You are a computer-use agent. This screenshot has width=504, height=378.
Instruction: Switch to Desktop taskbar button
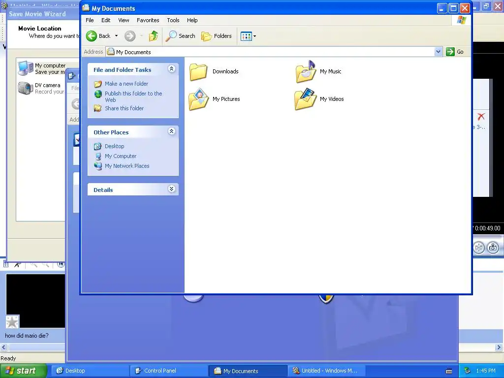[90, 371]
